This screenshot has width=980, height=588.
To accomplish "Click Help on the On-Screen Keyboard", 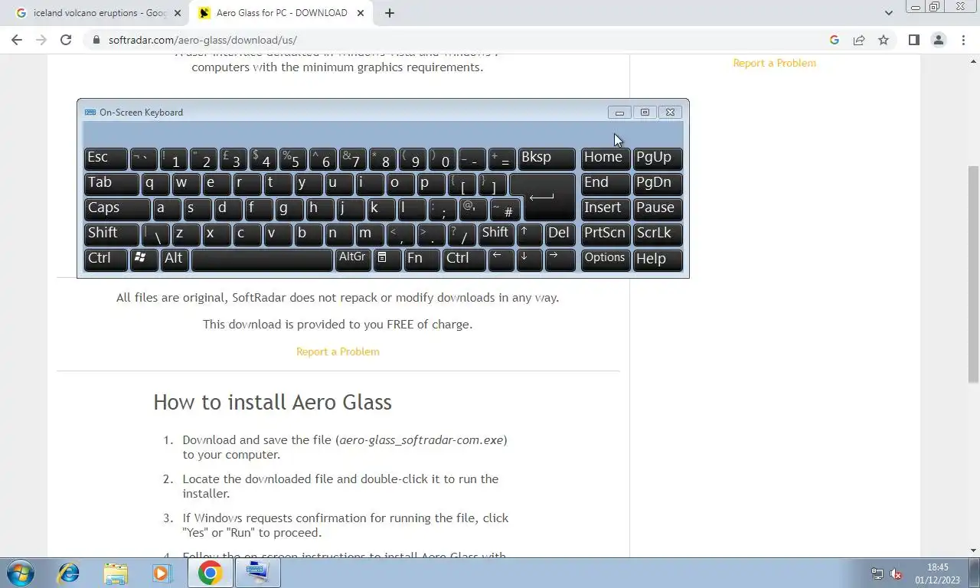I will pyautogui.click(x=658, y=259).
